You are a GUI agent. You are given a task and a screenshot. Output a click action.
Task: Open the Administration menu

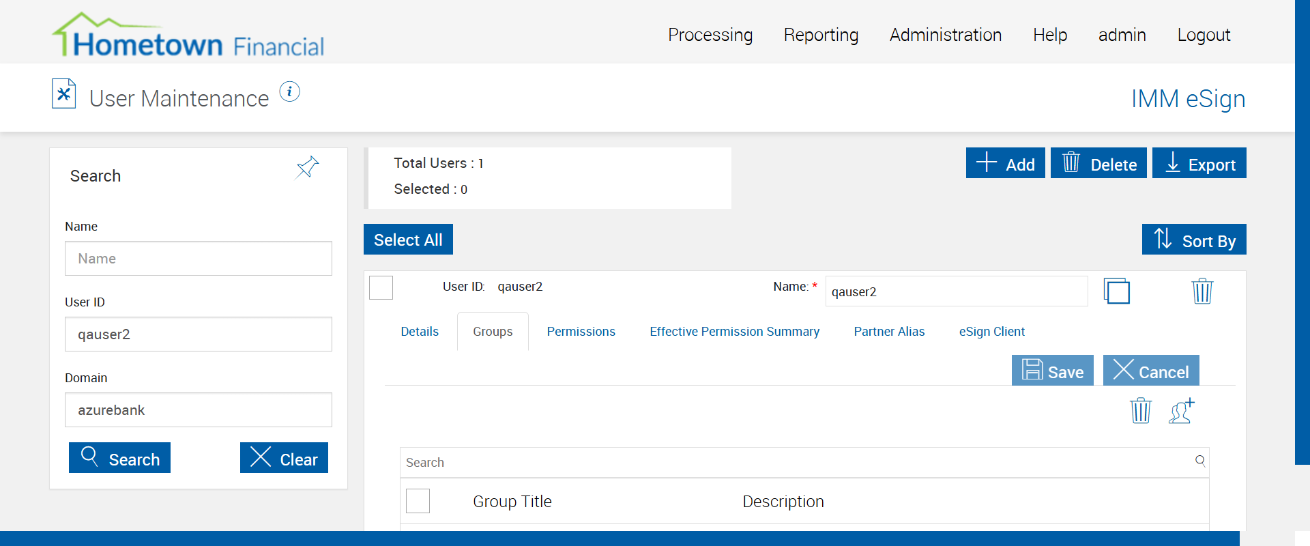click(x=946, y=35)
